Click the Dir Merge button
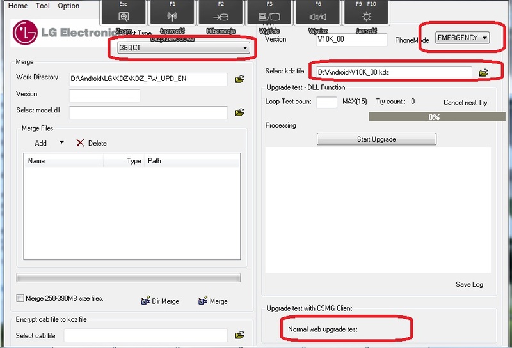This screenshot has width=512, height=348. click(160, 301)
